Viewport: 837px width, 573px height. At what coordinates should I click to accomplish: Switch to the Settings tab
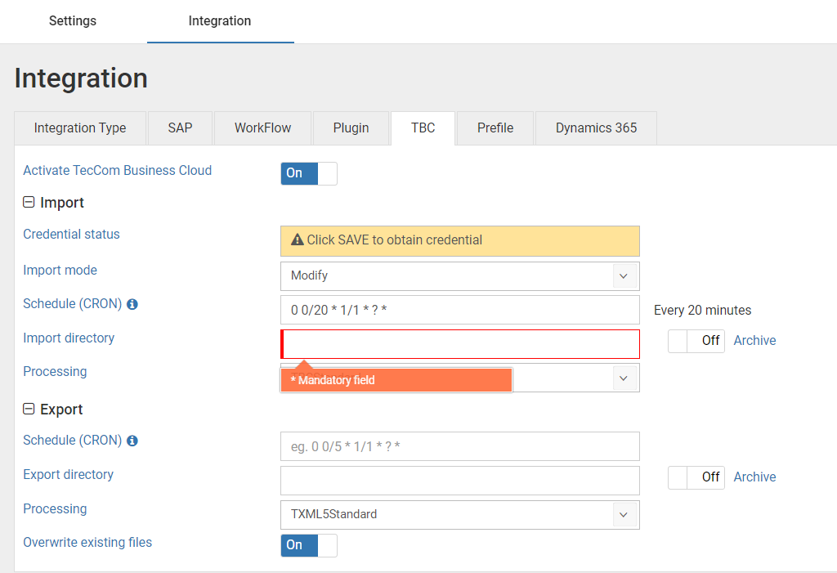pos(73,20)
